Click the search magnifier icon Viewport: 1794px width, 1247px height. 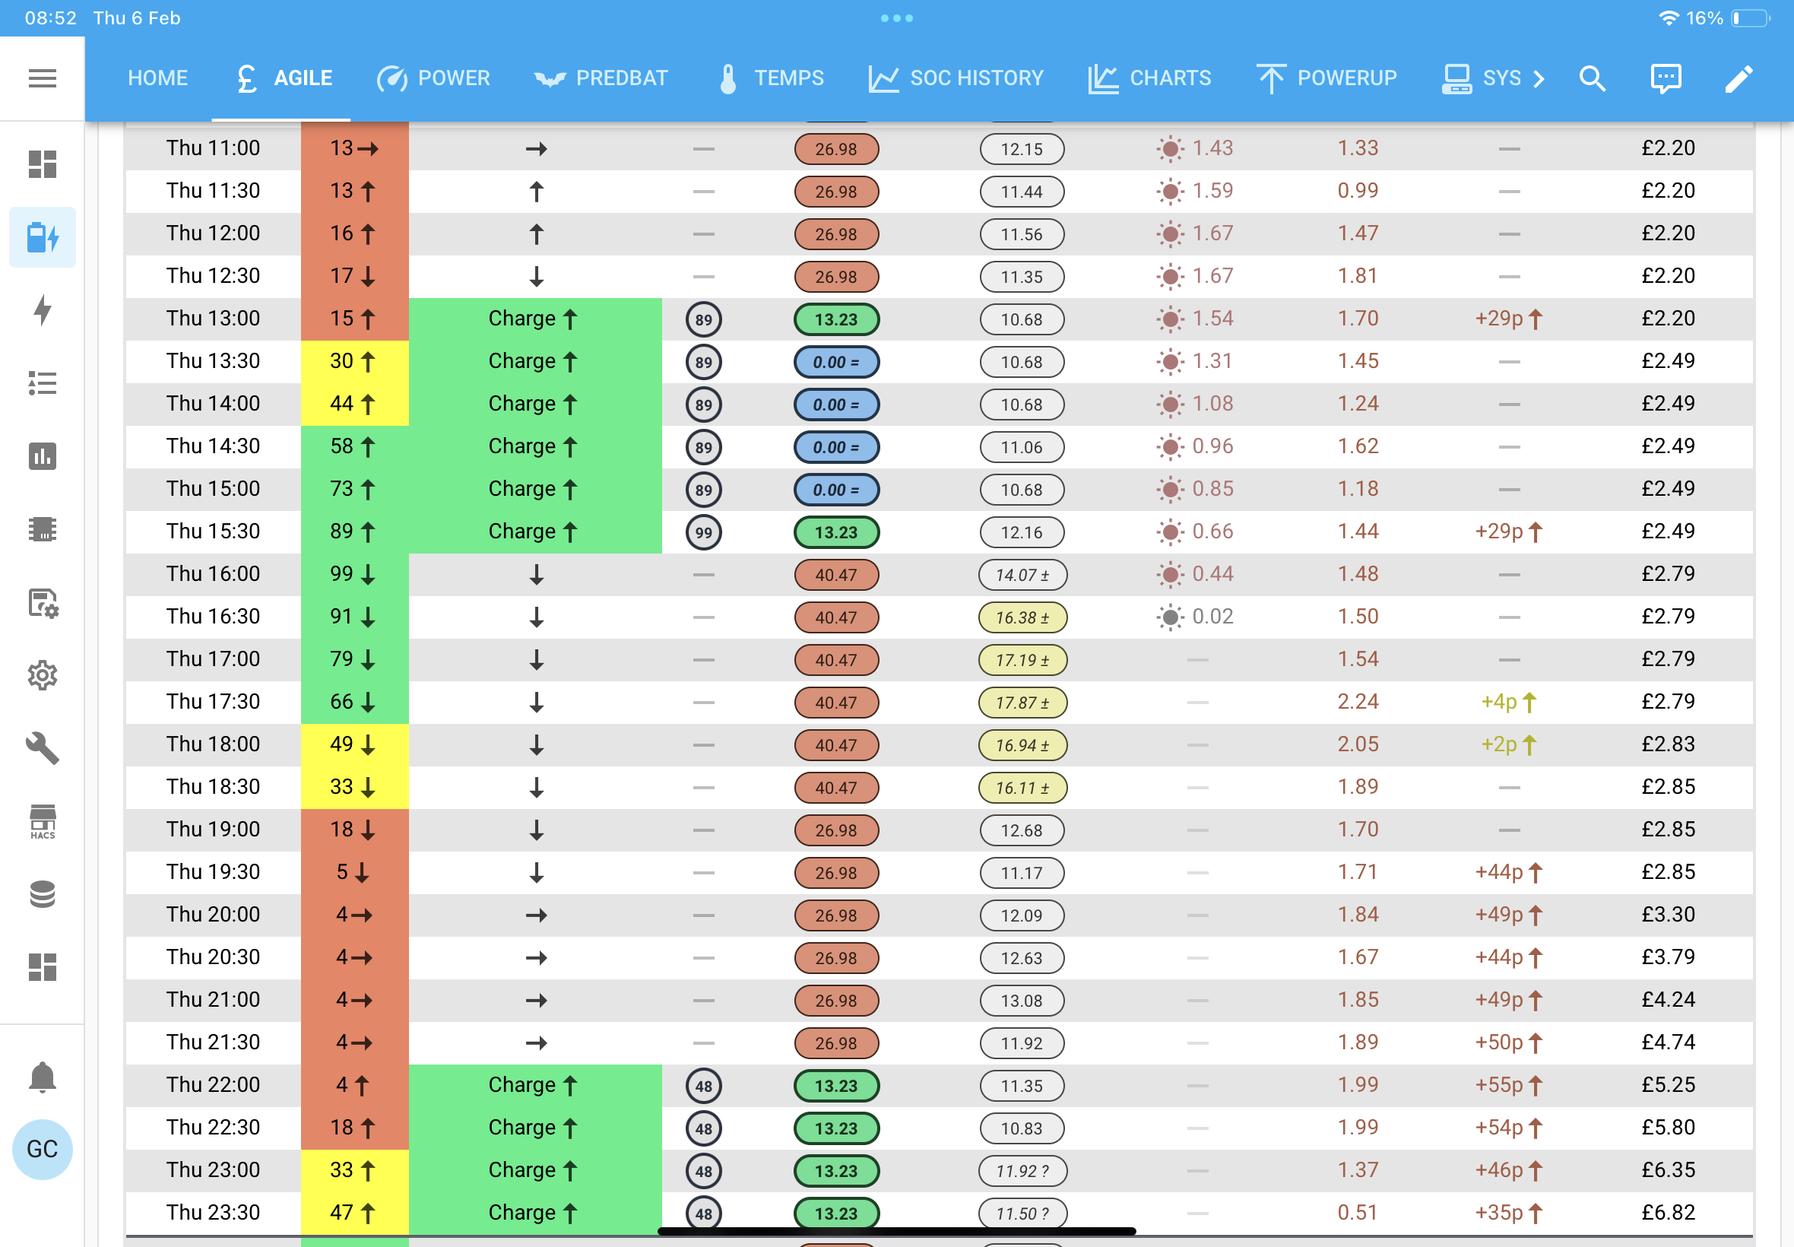(1592, 78)
